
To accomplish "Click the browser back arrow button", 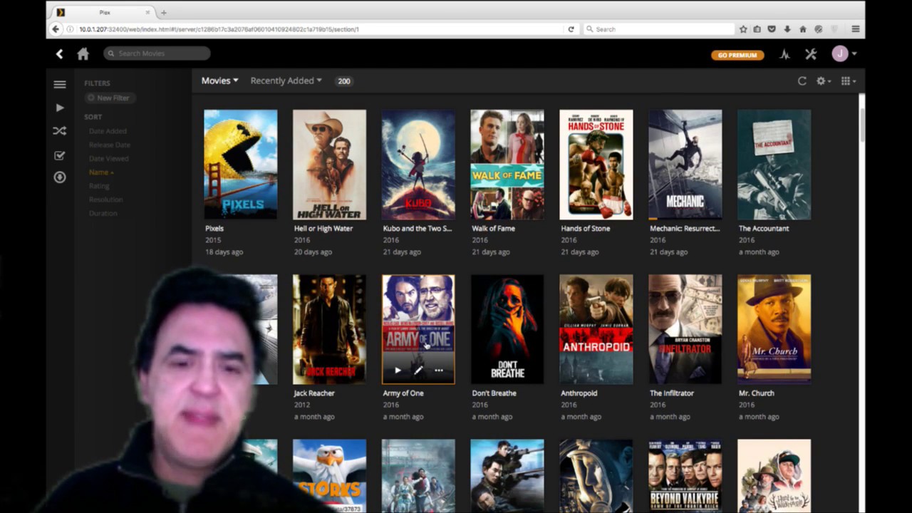I will pyautogui.click(x=56, y=29).
